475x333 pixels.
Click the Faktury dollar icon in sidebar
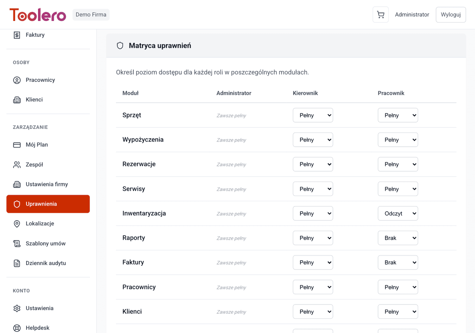pos(17,35)
